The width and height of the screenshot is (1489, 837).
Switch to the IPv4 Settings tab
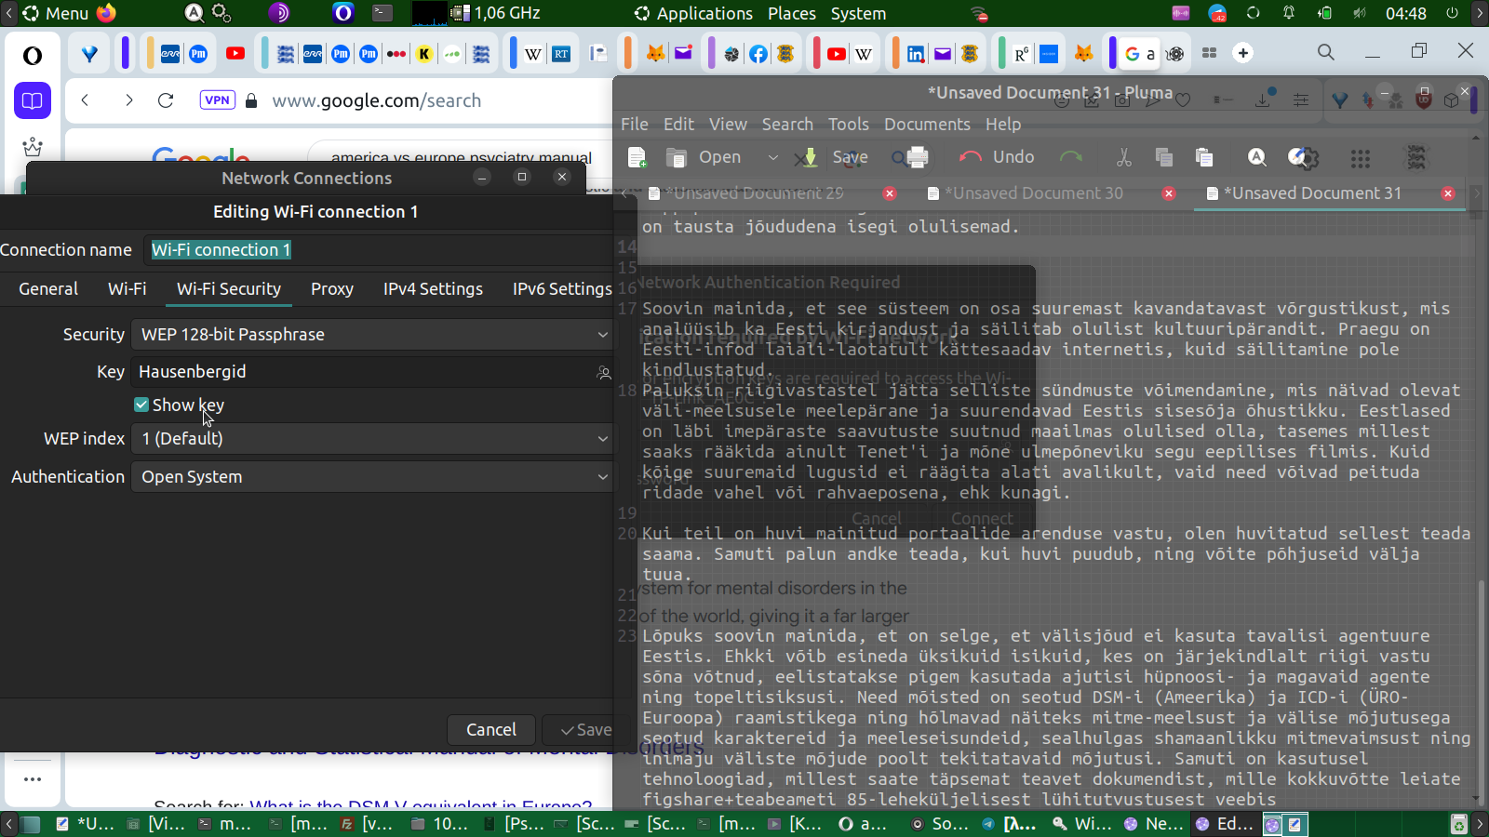point(433,289)
